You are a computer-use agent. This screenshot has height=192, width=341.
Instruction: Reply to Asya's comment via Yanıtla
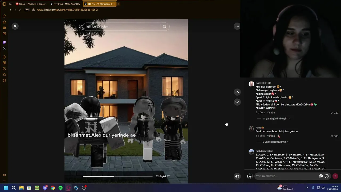(271, 136)
